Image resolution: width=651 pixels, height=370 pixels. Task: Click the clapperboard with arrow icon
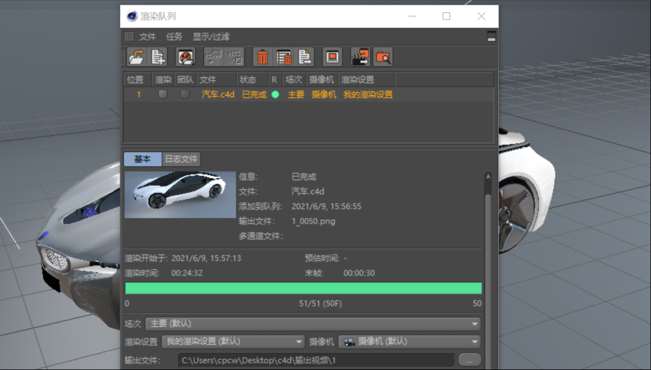click(x=360, y=57)
